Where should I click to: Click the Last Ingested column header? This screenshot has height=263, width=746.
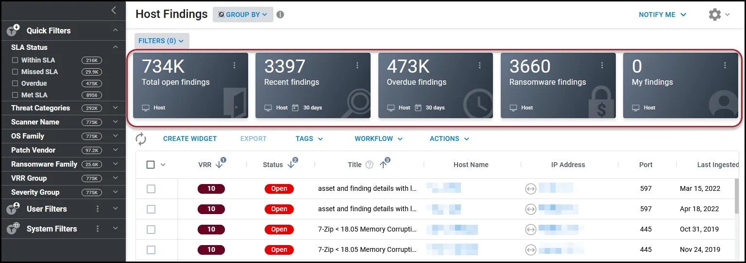click(718, 165)
